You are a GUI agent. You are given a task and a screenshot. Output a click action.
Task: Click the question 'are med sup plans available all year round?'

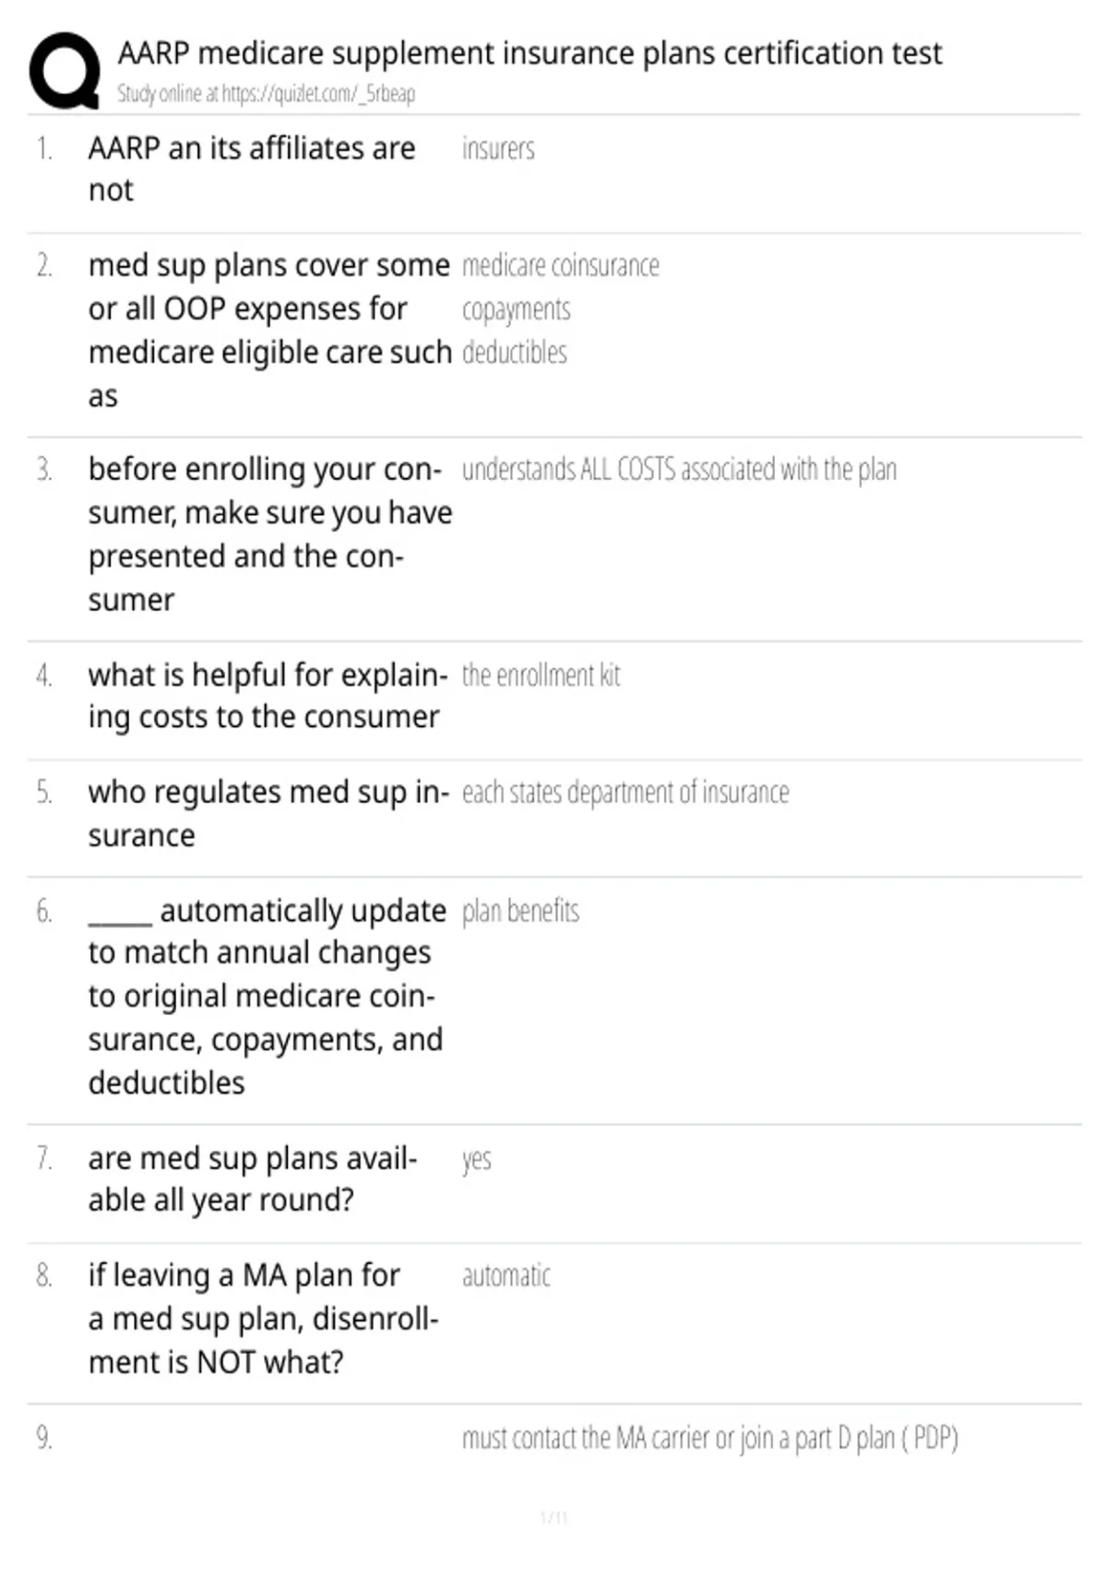pos(253,1179)
